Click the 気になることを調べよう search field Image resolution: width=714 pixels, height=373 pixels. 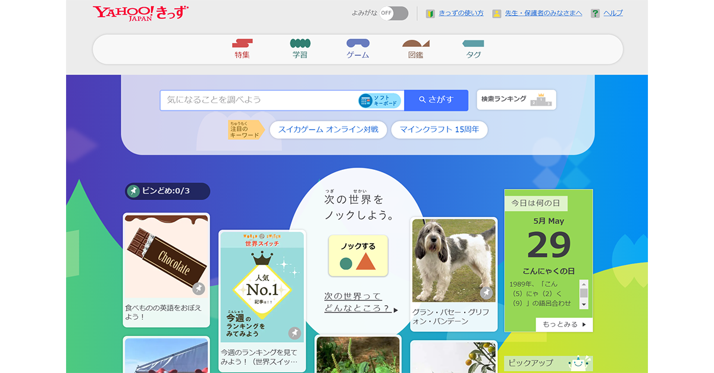pyautogui.click(x=250, y=100)
